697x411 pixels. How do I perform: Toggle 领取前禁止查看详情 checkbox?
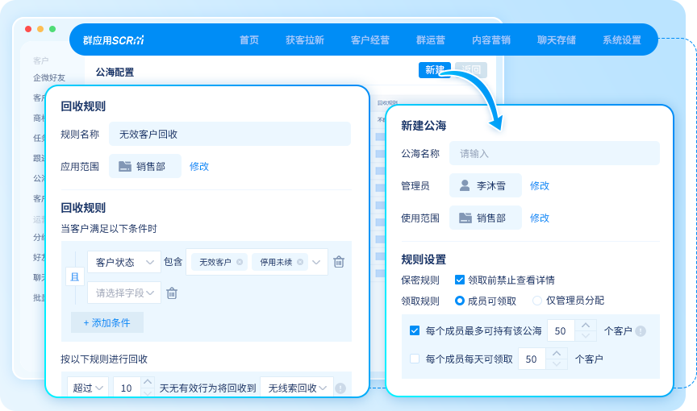pyautogui.click(x=460, y=280)
